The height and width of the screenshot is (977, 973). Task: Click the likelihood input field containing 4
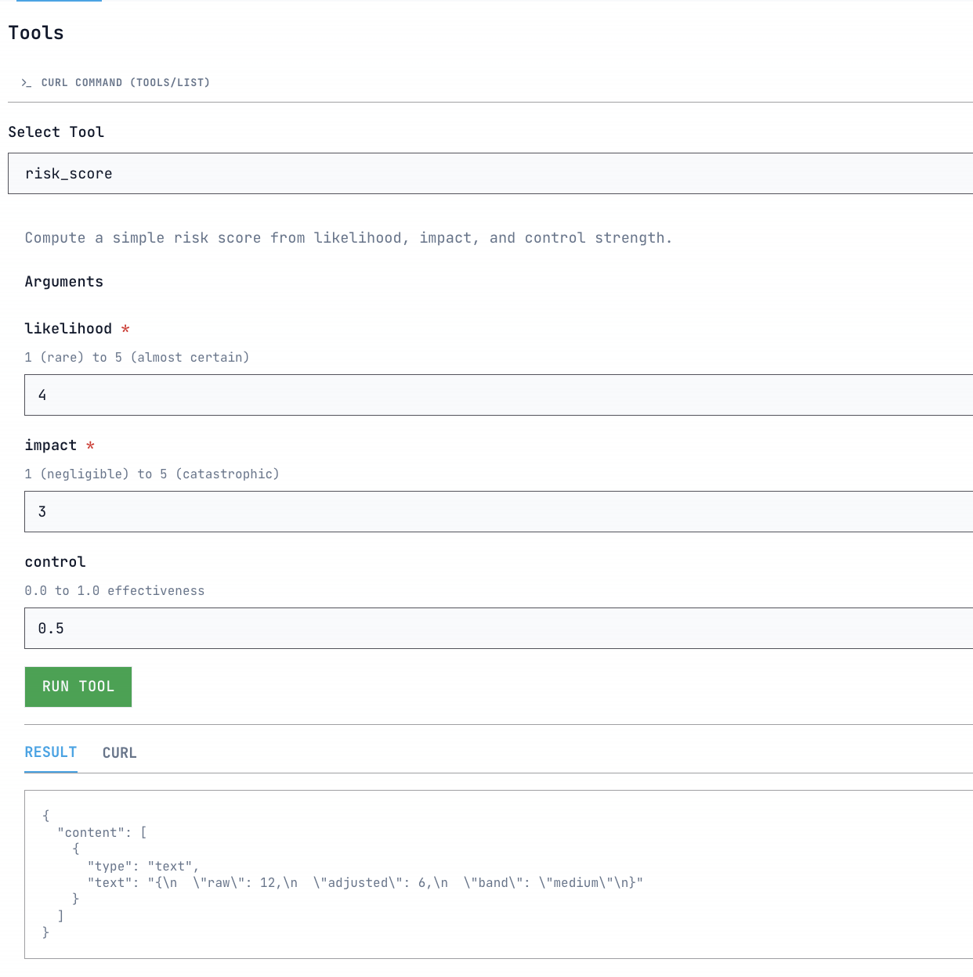(498, 395)
